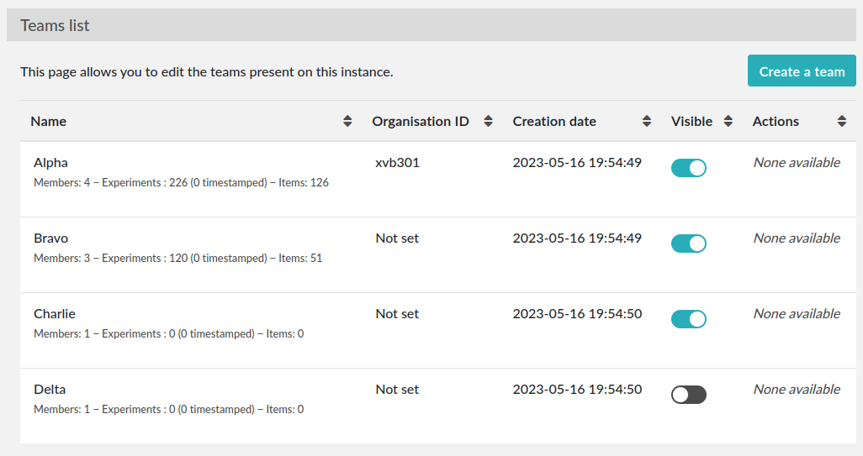Click the Delta team name
This screenshot has width=863, height=456.
point(50,390)
